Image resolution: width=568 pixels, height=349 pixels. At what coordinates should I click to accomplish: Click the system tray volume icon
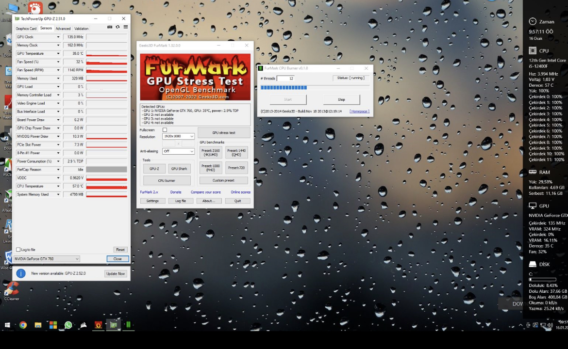550,325
